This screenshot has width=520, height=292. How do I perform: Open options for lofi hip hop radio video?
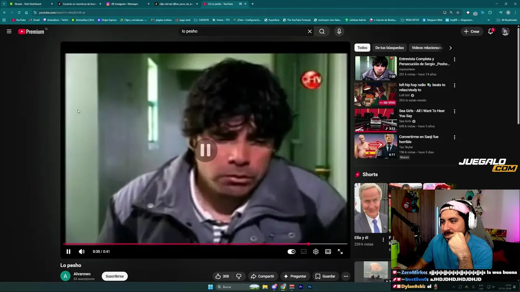pyautogui.click(x=454, y=85)
